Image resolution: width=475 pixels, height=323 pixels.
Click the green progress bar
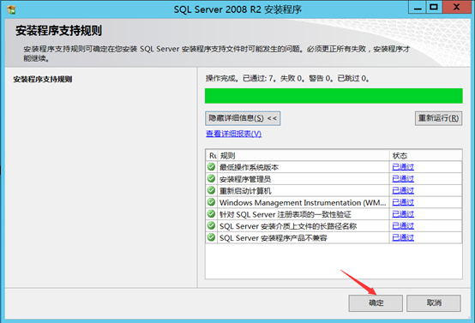(334, 96)
